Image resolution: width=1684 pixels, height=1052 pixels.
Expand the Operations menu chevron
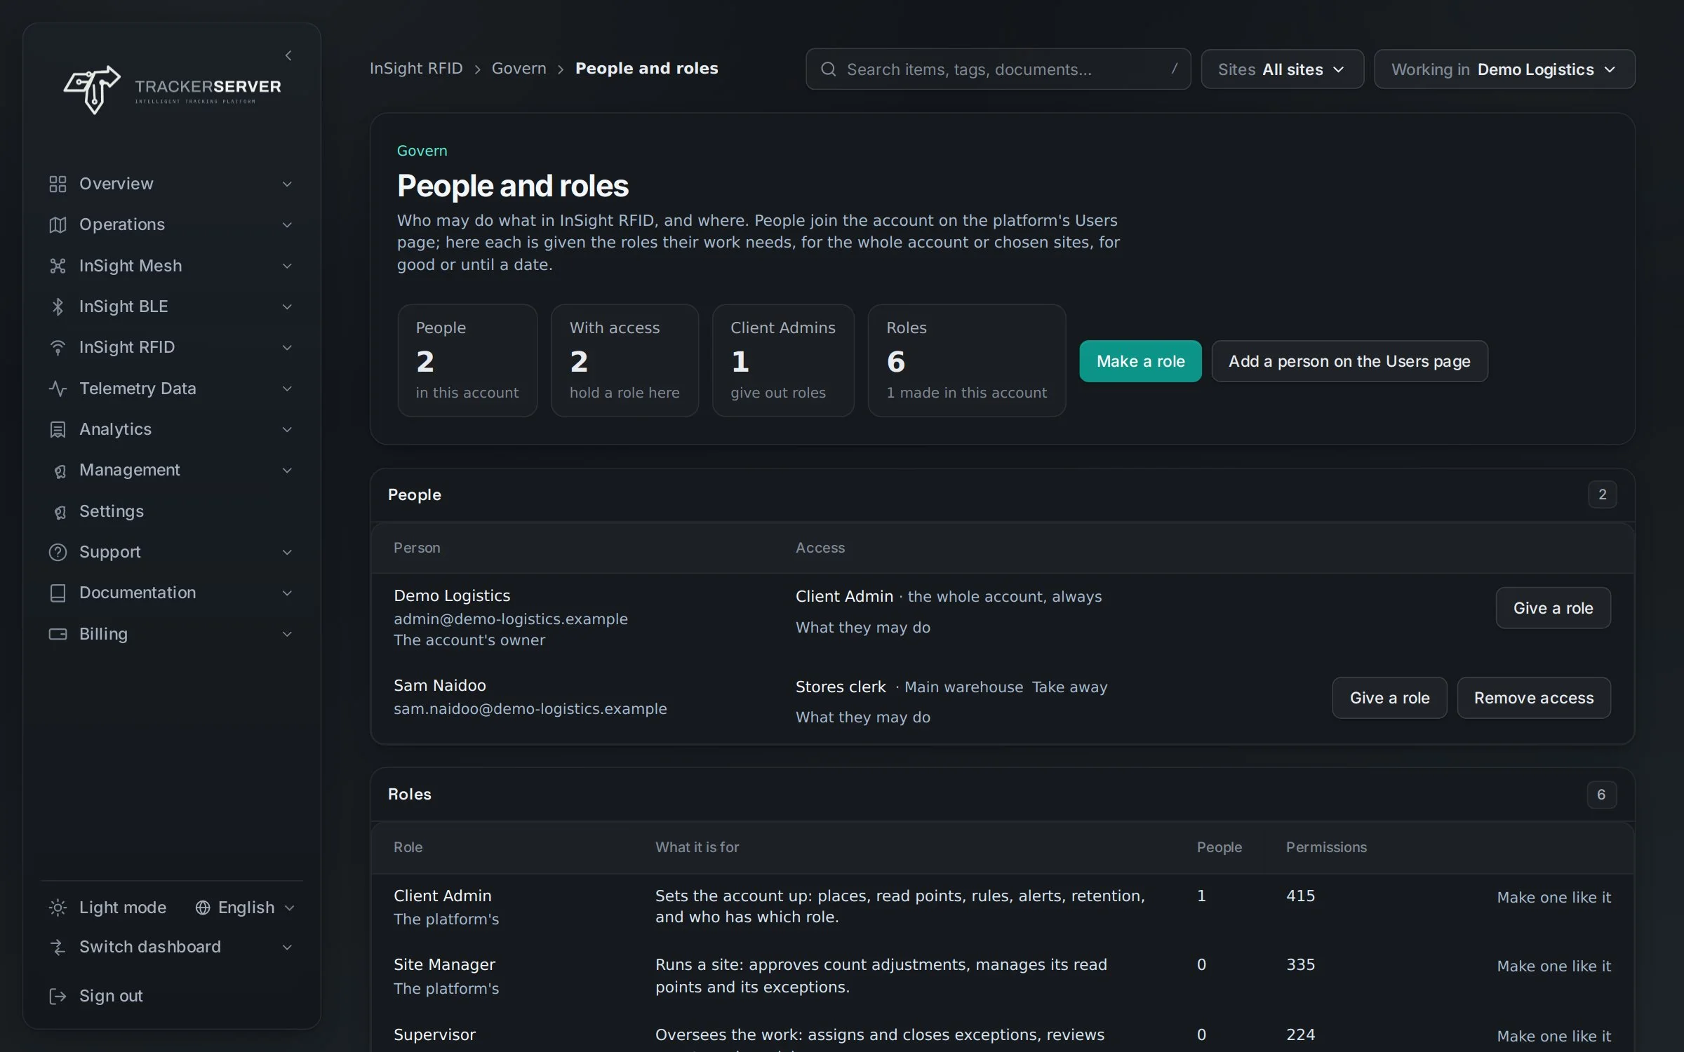coord(287,224)
